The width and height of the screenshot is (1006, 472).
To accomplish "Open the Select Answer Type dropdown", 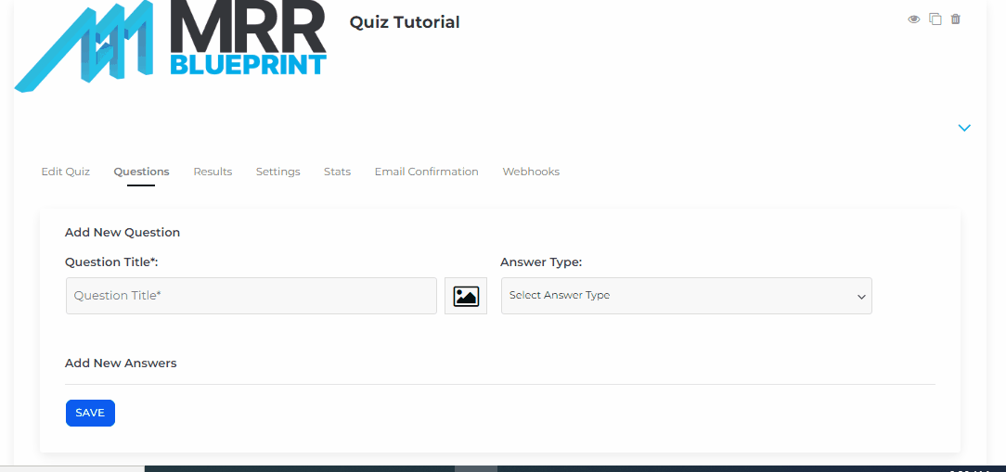I will click(687, 296).
